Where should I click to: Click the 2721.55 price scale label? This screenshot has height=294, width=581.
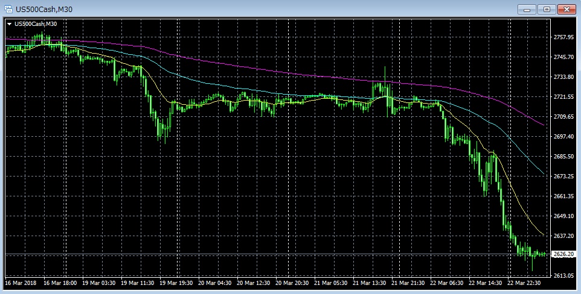click(563, 97)
